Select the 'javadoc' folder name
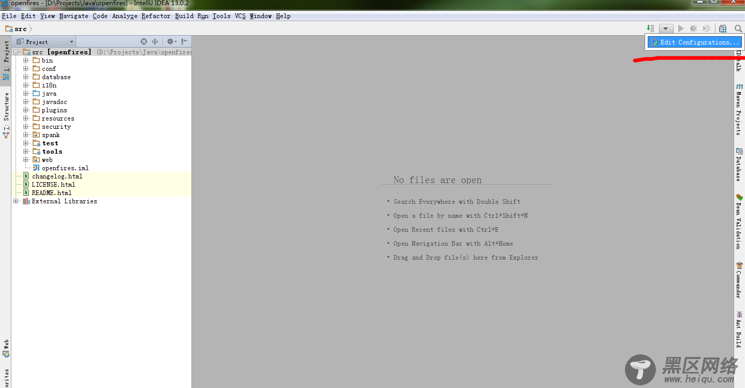 coord(54,102)
